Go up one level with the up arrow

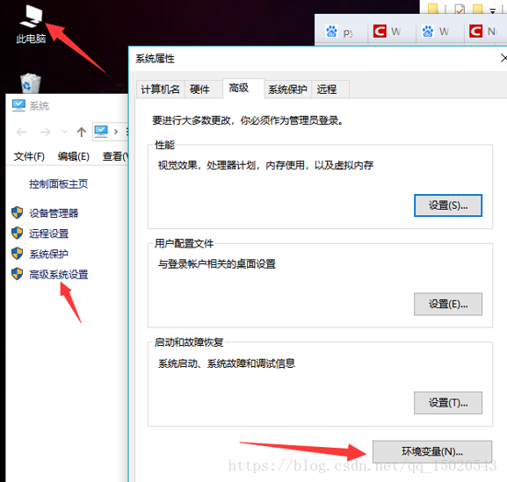point(82,132)
